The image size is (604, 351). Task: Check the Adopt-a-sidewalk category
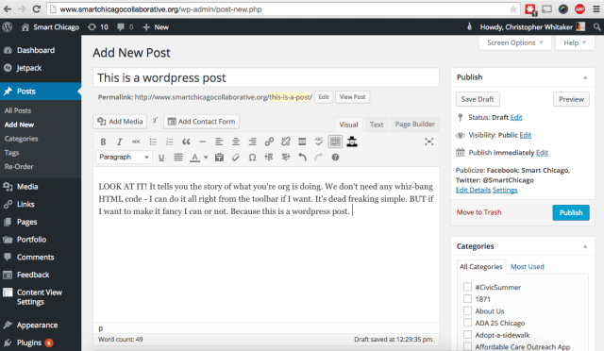click(x=467, y=334)
